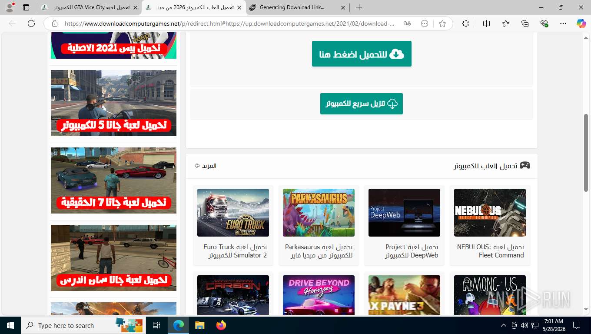Open the Edge profile icon

[x=10, y=7]
